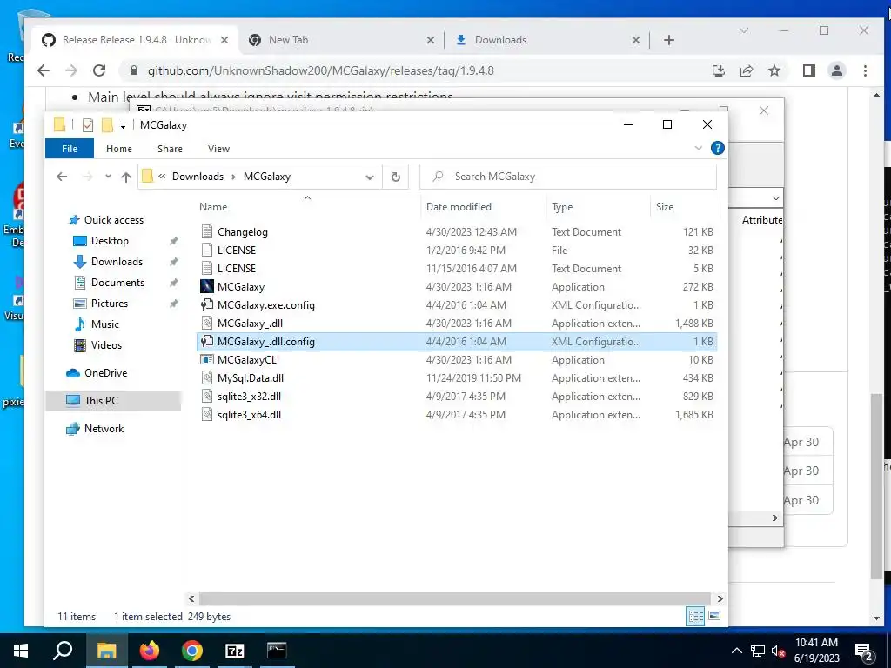The image size is (891, 668).
Task: Select Desktop in Quick access
Action: pyautogui.click(x=110, y=241)
